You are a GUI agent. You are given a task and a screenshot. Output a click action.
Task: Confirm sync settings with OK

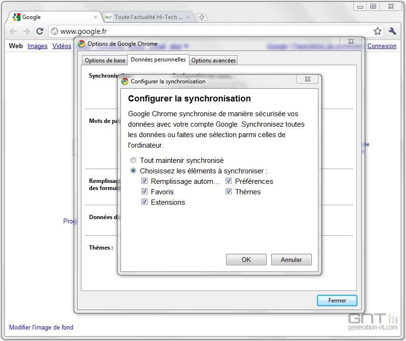pos(246,260)
